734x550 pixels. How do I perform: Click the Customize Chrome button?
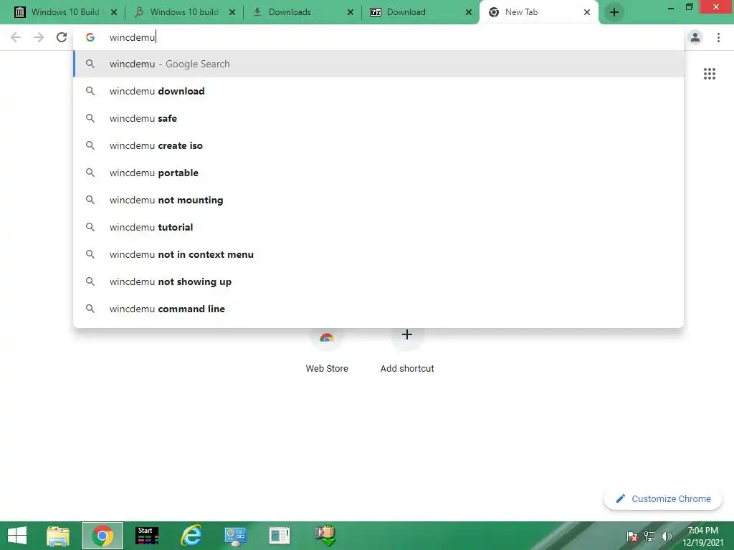tap(663, 498)
